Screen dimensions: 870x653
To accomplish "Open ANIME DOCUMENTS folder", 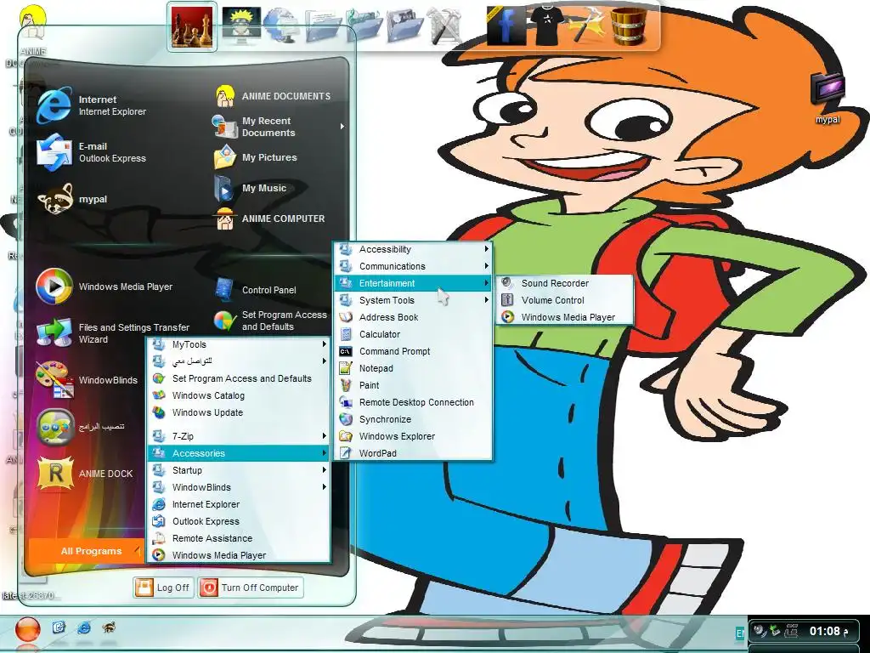I will point(273,96).
